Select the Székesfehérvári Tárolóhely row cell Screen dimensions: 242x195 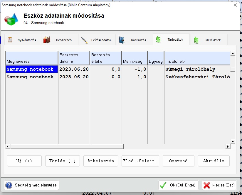197,77
